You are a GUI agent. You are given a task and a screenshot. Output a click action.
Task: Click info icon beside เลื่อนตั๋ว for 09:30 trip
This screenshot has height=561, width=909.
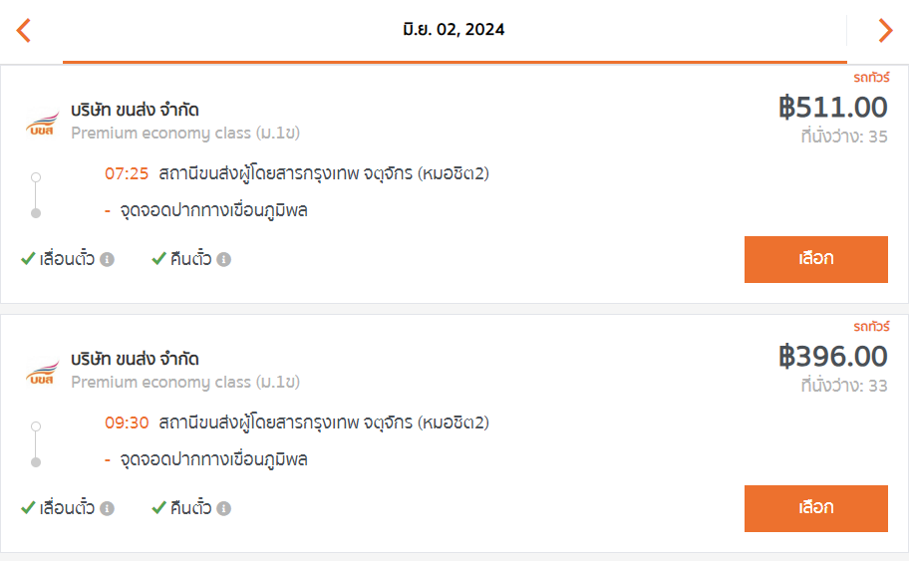107,509
